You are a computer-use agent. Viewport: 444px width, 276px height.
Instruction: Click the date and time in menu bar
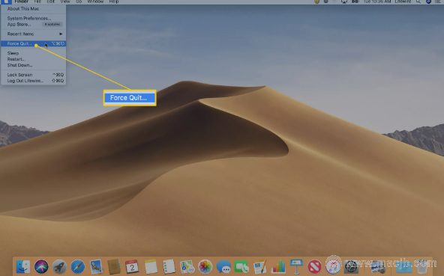[377, 1]
